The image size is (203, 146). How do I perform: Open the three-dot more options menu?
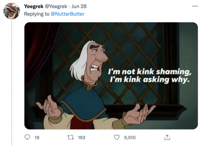tap(195, 6)
